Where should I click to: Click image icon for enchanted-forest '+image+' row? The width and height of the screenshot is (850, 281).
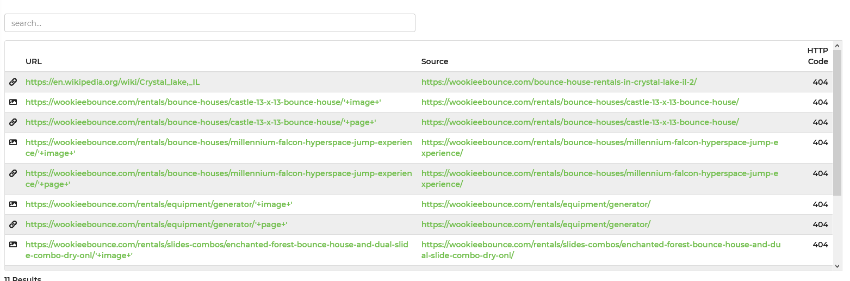pos(13,245)
